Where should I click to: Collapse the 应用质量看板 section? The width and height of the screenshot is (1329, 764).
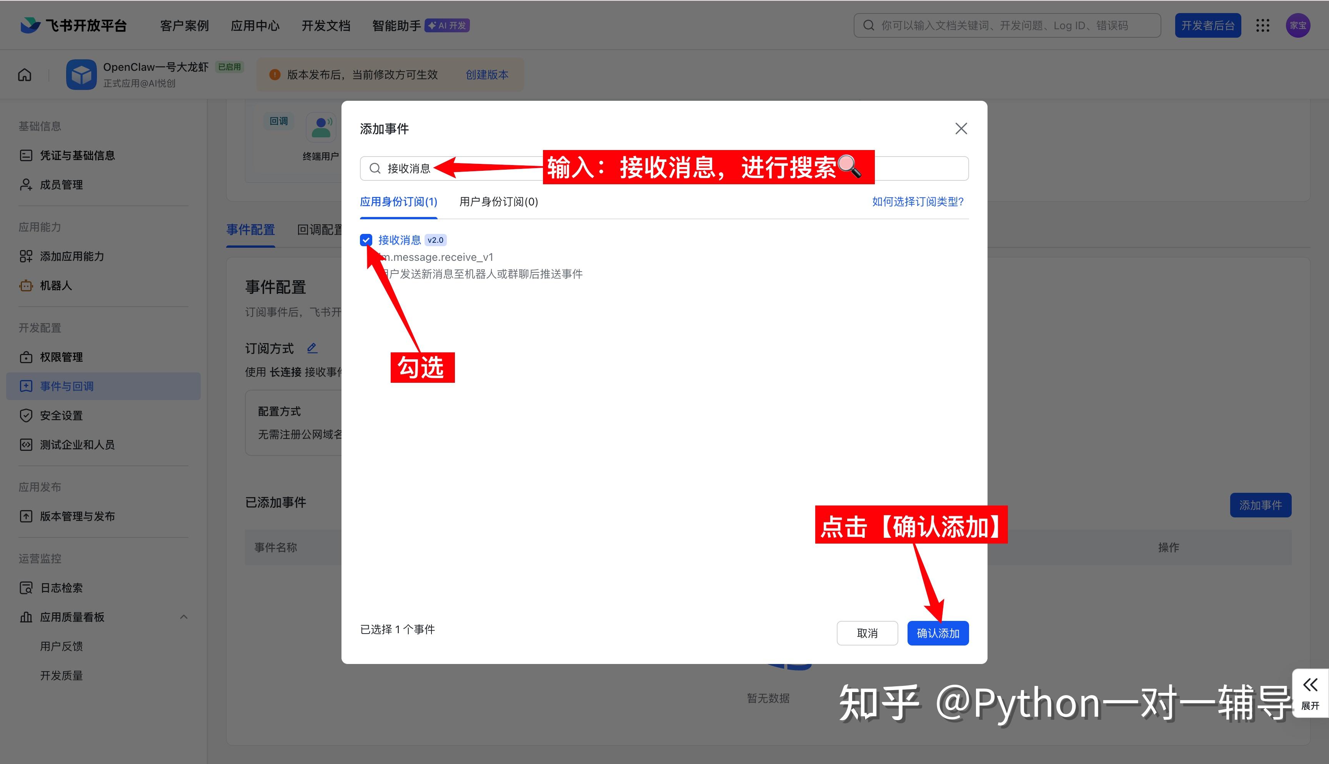[183, 617]
